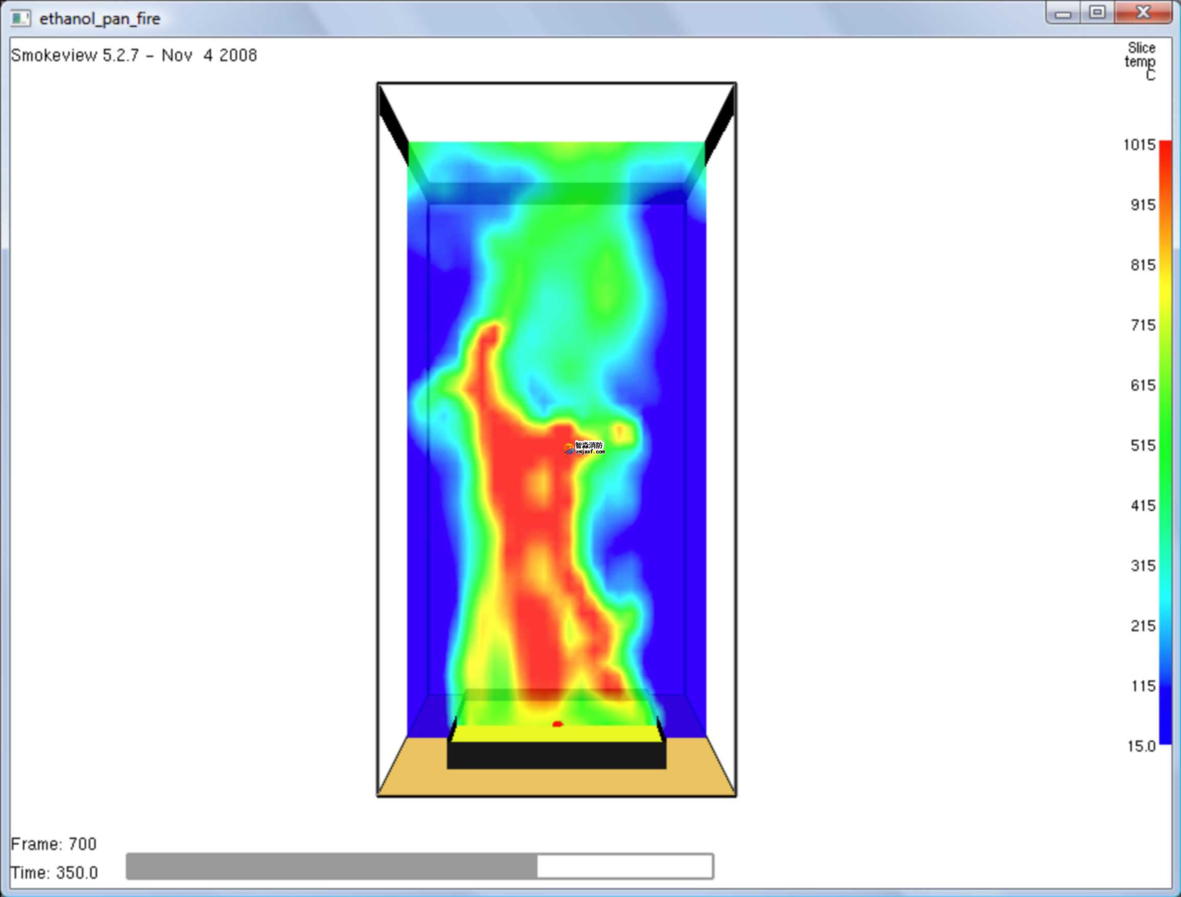This screenshot has width=1181, height=897.
Task: Click the filled gray part of time bar
Action: [x=331, y=866]
